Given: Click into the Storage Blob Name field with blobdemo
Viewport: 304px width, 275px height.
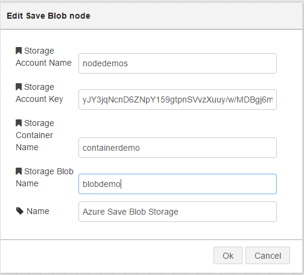Looking at the screenshot, I should [177, 184].
